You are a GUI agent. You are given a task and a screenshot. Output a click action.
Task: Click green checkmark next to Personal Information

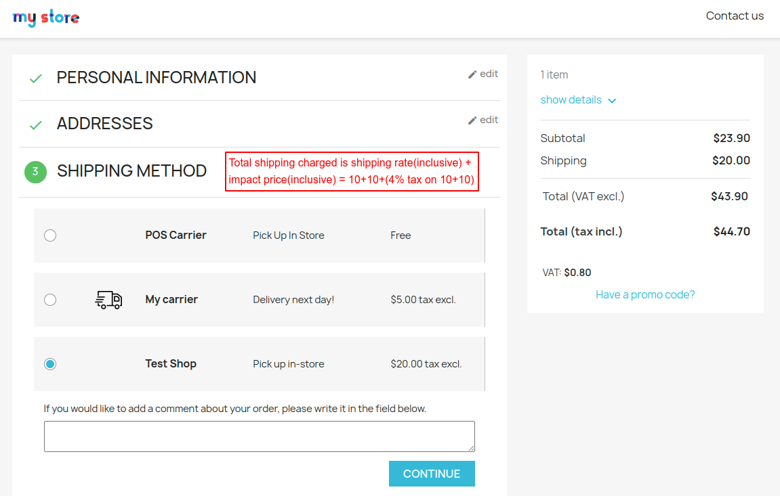point(35,78)
